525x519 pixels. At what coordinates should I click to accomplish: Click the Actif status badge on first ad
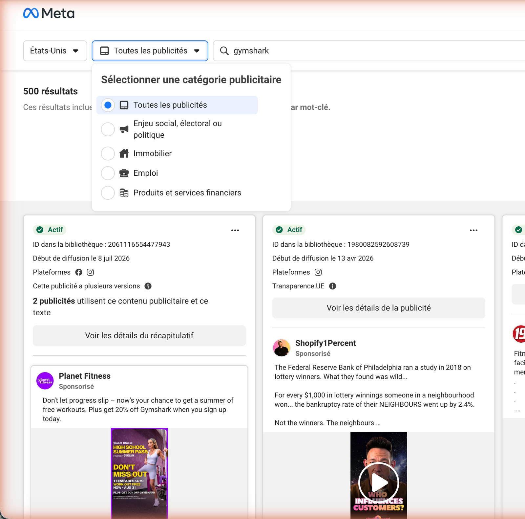50,230
